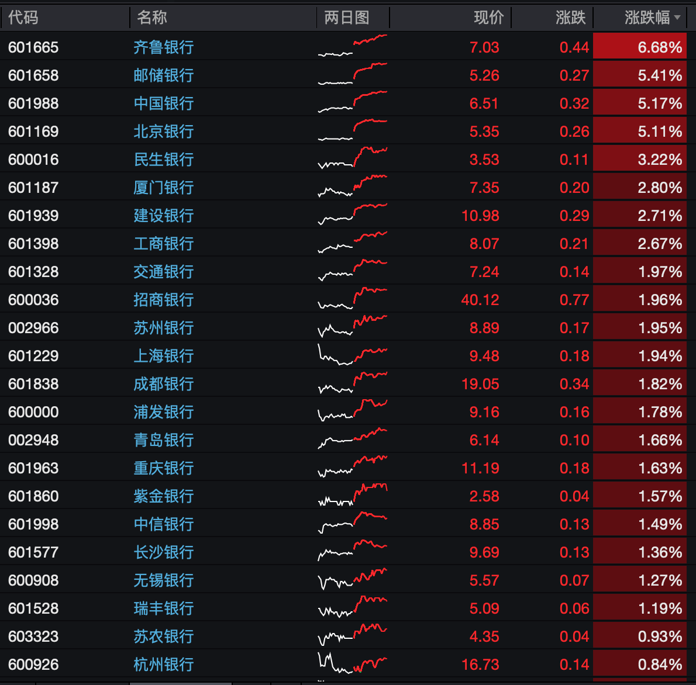Click the 3.22% change cell for 民生银行

[640, 160]
